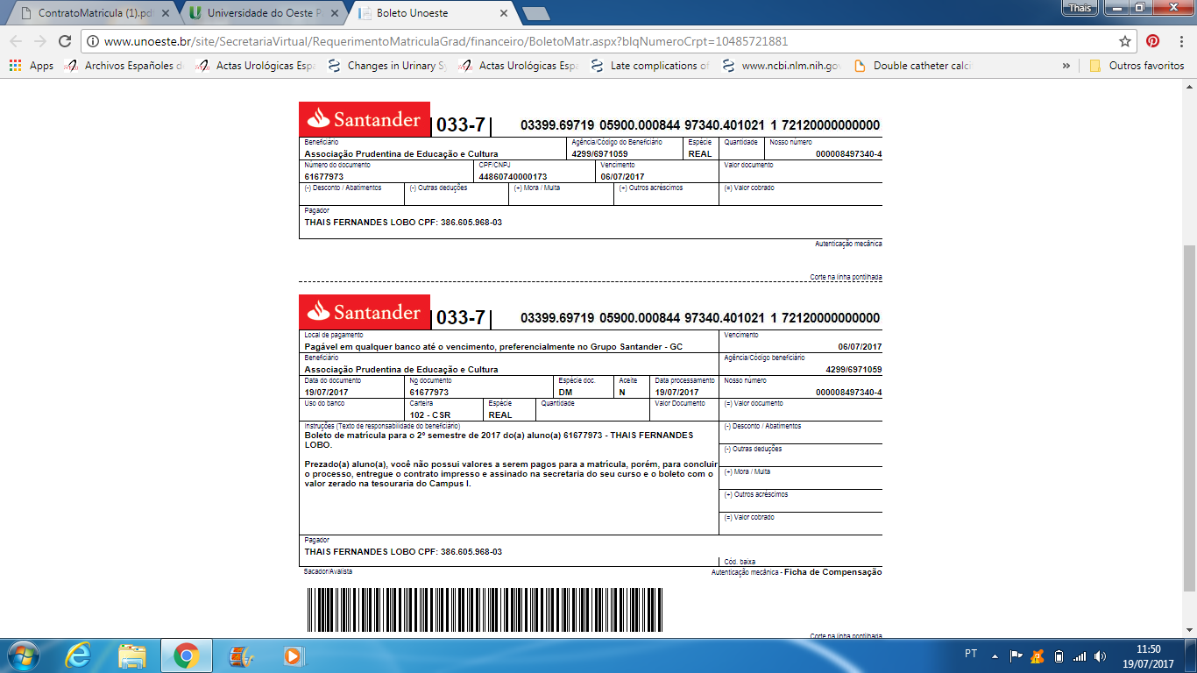Open the Apps shortcut in bookmarks bar
The height and width of the screenshot is (673, 1197).
tap(32, 66)
